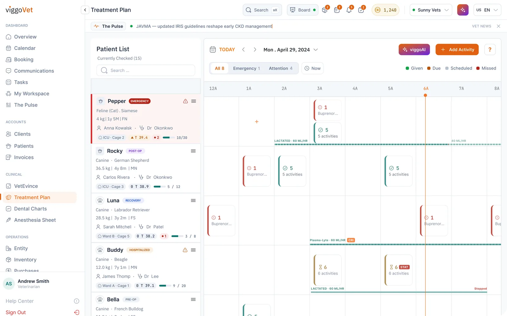The image size is (507, 316).
Task: Expand the date picker dropdown
Action: coord(316,50)
